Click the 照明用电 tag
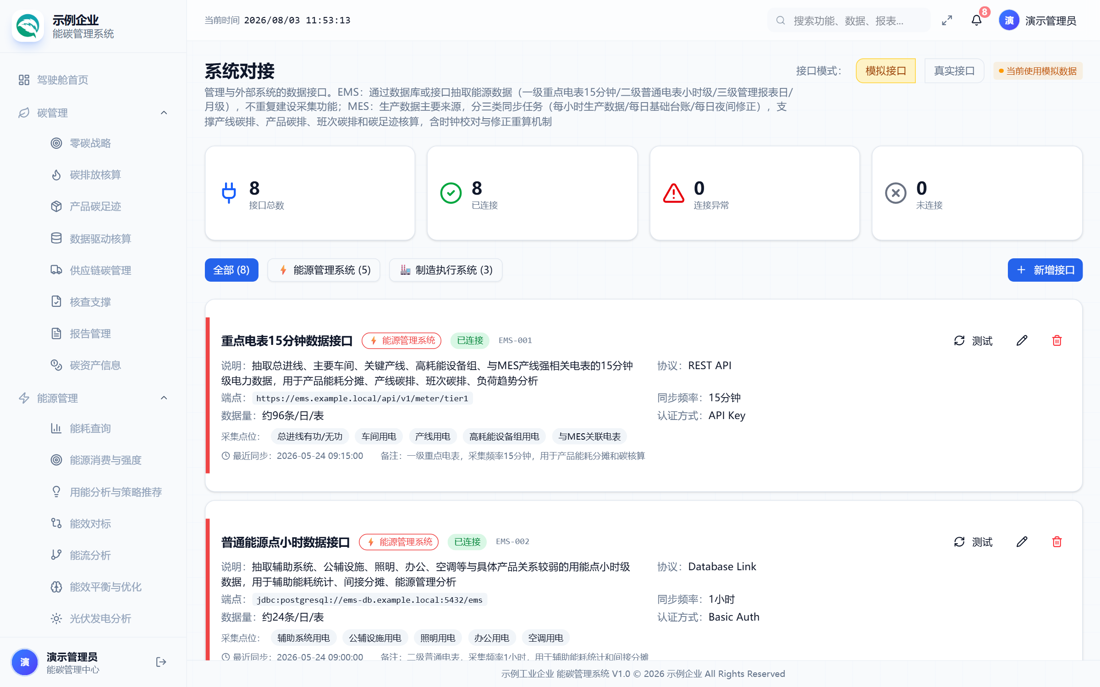The image size is (1100, 687). (x=437, y=638)
